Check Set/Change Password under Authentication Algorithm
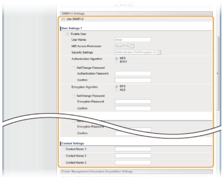The image size is (223, 177). [x=74, y=68]
